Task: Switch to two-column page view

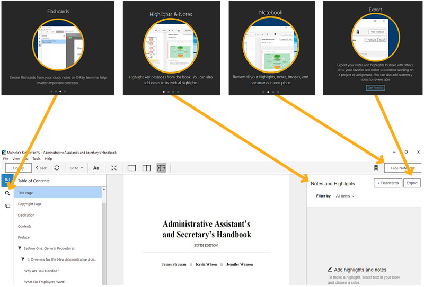Action: 147,168
